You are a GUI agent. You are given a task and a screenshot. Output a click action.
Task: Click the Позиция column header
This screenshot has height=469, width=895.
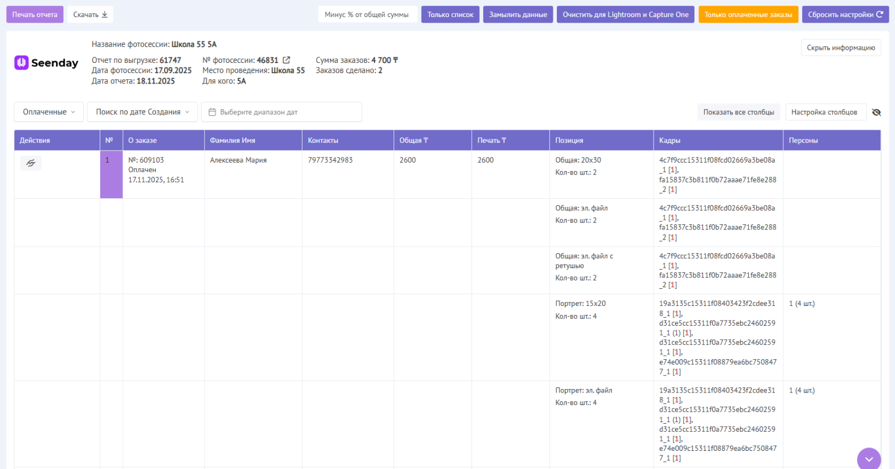pyautogui.click(x=569, y=140)
